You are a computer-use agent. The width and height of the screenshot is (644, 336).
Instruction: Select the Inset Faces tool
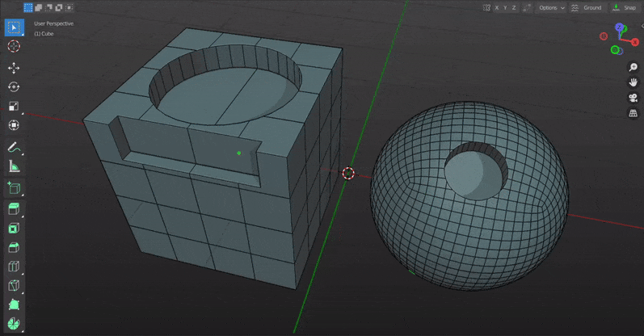click(14, 229)
